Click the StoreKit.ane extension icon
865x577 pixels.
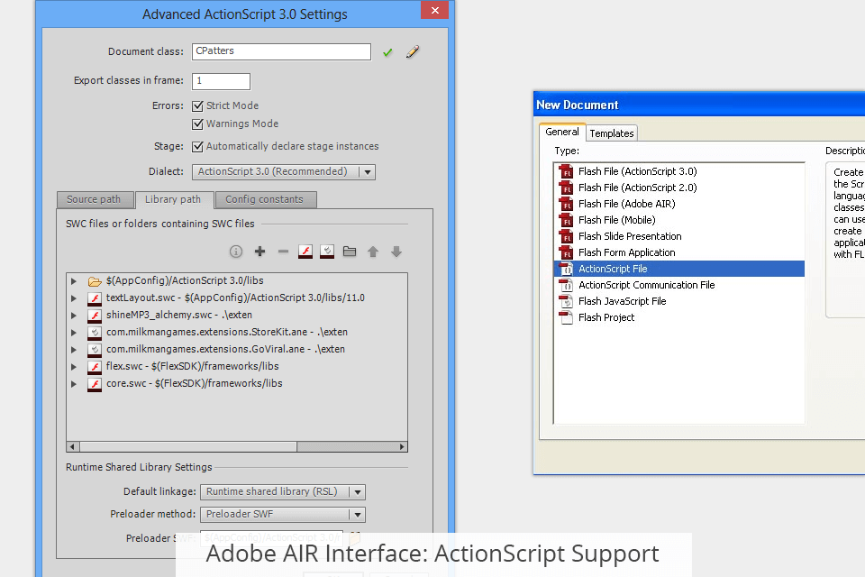(95, 333)
